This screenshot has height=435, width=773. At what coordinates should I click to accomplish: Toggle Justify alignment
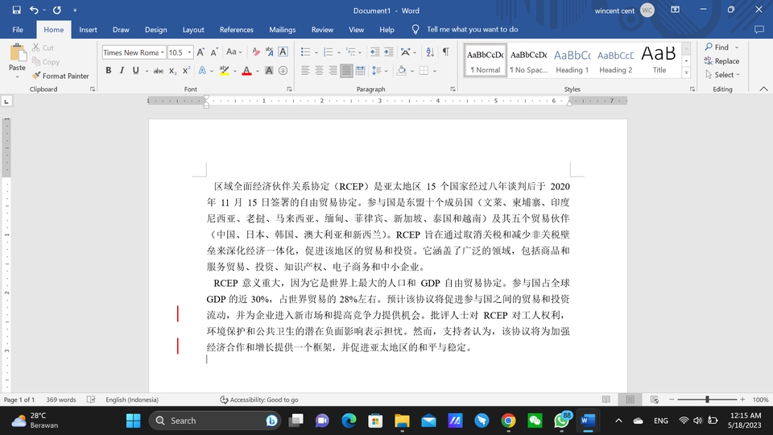coord(346,71)
